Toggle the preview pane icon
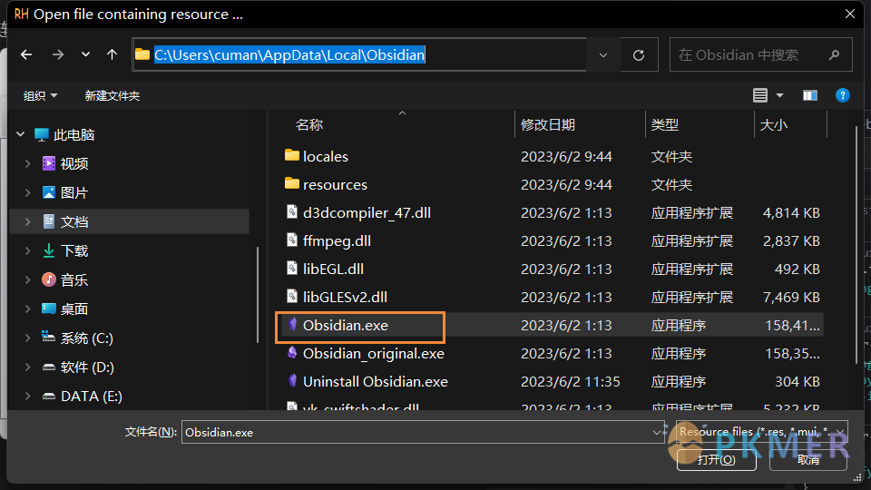The height and width of the screenshot is (490, 871). (810, 95)
